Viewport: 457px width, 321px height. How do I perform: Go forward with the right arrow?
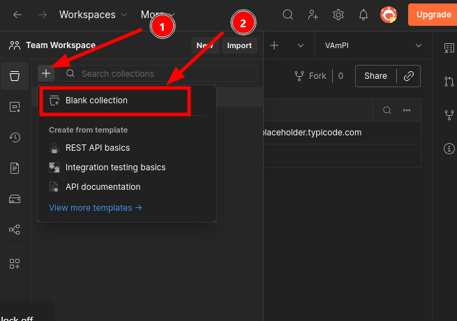[43, 15]
